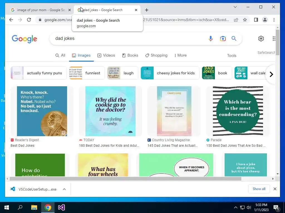Select the 'funniest' filter chip
Viewport: 285px width, 213px height.
87,73
